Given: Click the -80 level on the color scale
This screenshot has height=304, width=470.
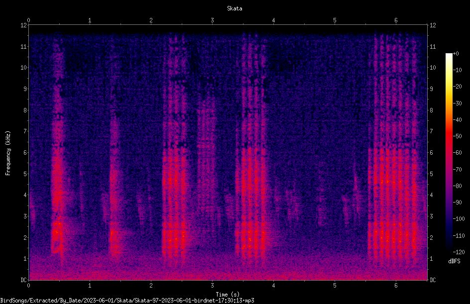Looking at the screenshot, I should [x=458, y=186].
